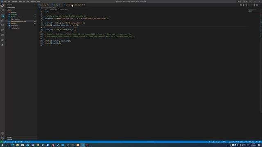Image resolution: width=262 pixels, height=147 pixels.
Task: Expand the Outline section
Action: coord(9,137)
